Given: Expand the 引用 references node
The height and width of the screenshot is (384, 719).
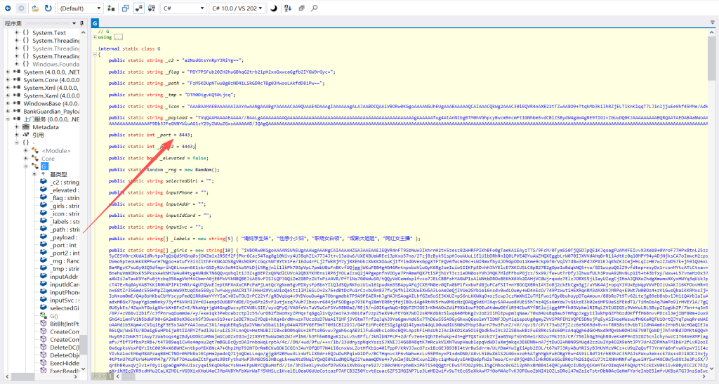Looking at the screenshot, I should (17, 135).
